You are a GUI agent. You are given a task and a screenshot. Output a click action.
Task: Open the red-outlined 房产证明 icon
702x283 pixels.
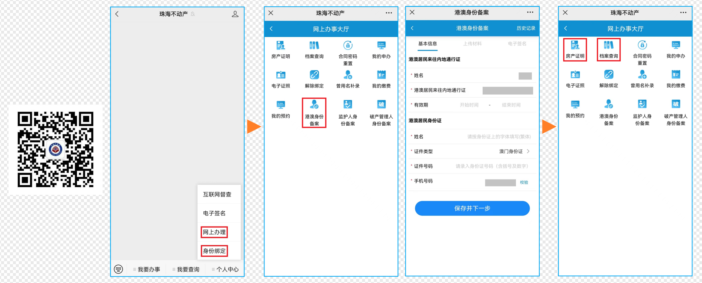click(575, 50)
